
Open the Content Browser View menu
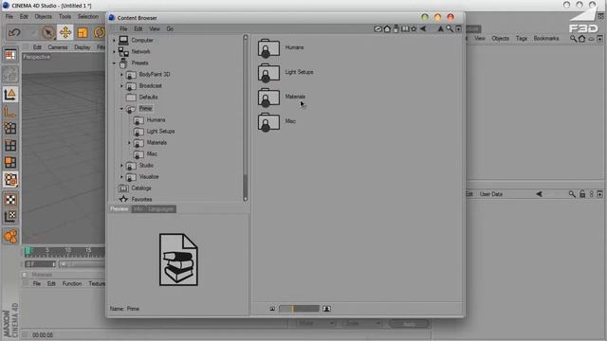coord(154,29)
